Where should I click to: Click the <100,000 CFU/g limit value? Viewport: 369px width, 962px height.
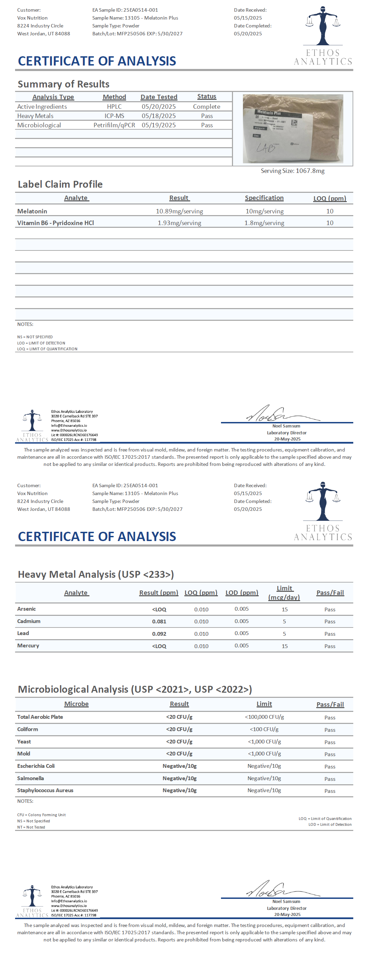pyautogui.click(x=265, y=717)
